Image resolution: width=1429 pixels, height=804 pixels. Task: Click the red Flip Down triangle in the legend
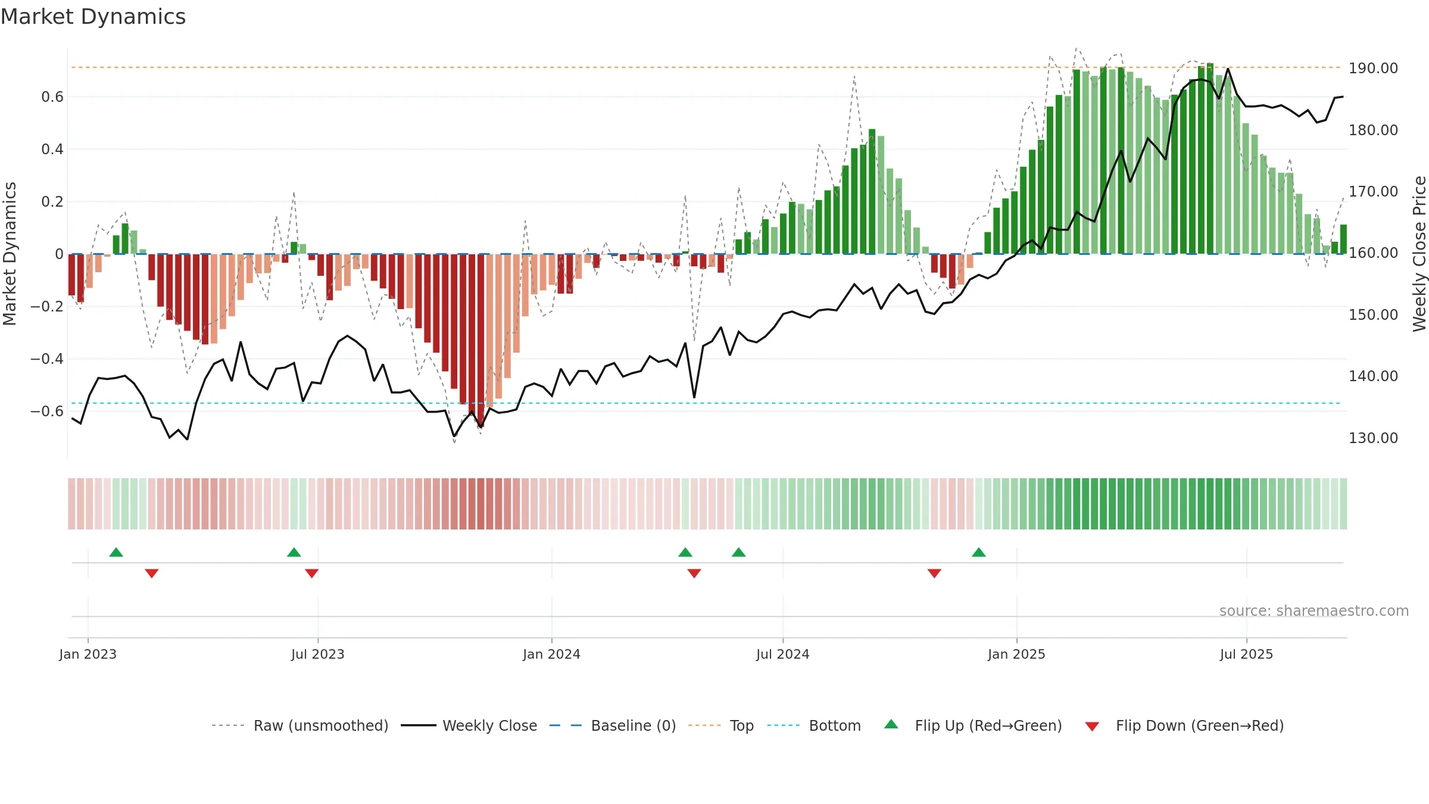[1092, 727]
